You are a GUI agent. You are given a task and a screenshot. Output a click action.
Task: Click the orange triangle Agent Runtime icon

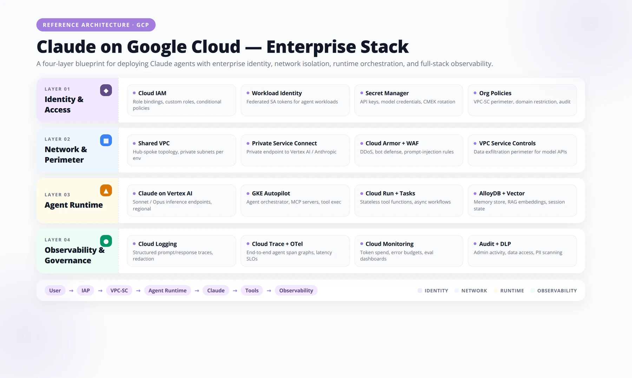point(106,190)
